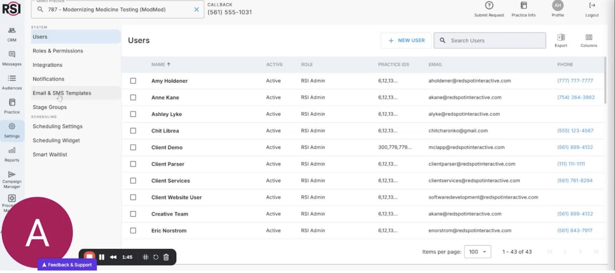This screenshot has height=273, width=615.
Task: Click the Export users icon
Action: 561,40
